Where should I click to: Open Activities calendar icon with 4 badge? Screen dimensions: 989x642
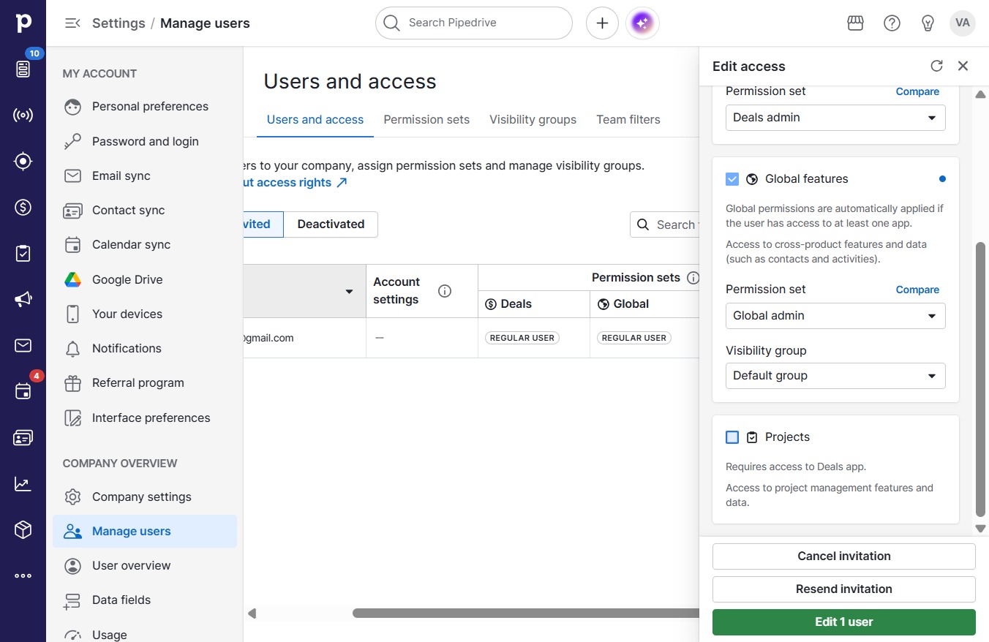[x=23, y=391]
